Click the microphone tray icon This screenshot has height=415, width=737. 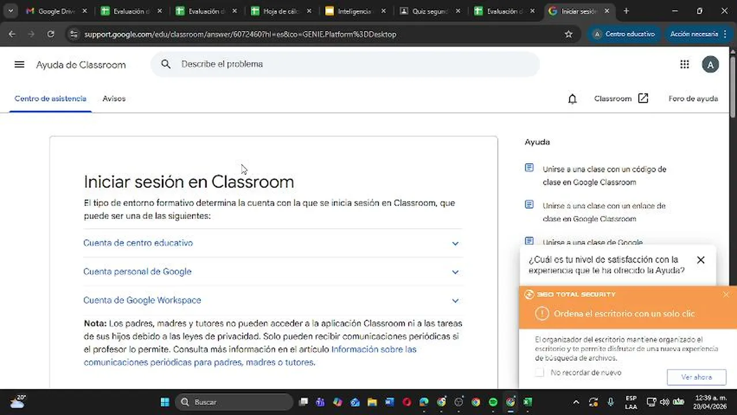click(611, 402)
